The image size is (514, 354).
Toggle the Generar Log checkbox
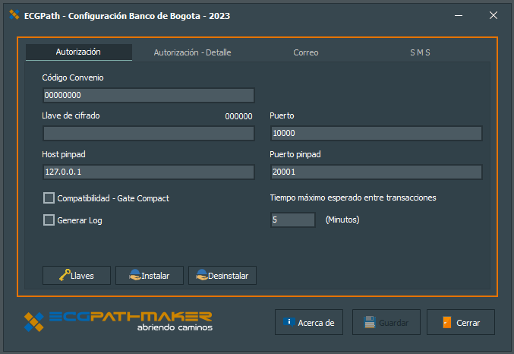click(x=49, y=220)
